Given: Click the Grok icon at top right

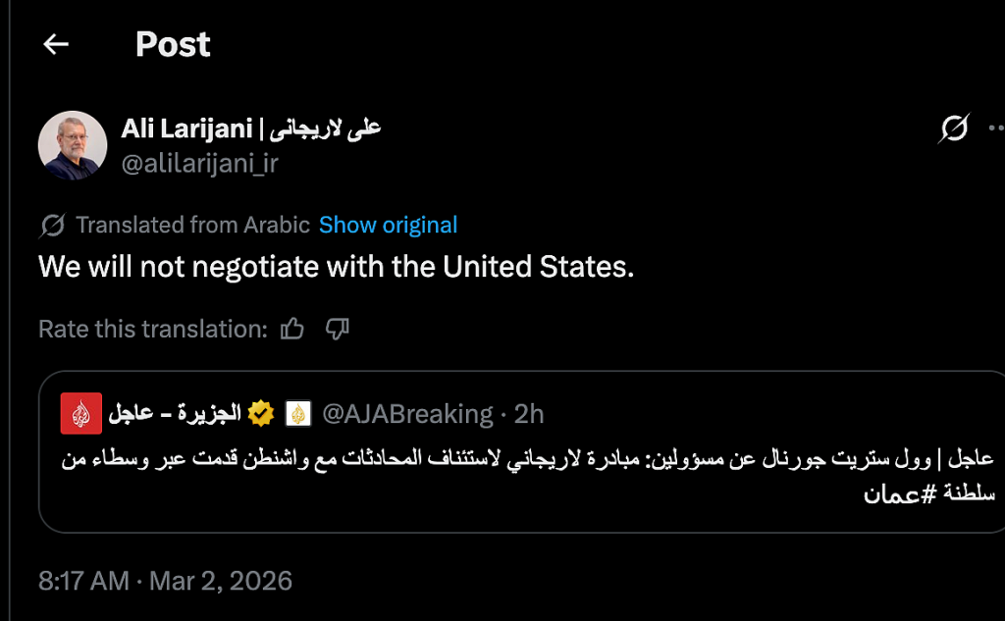Looking at the screenshot, I should point(954,129).
